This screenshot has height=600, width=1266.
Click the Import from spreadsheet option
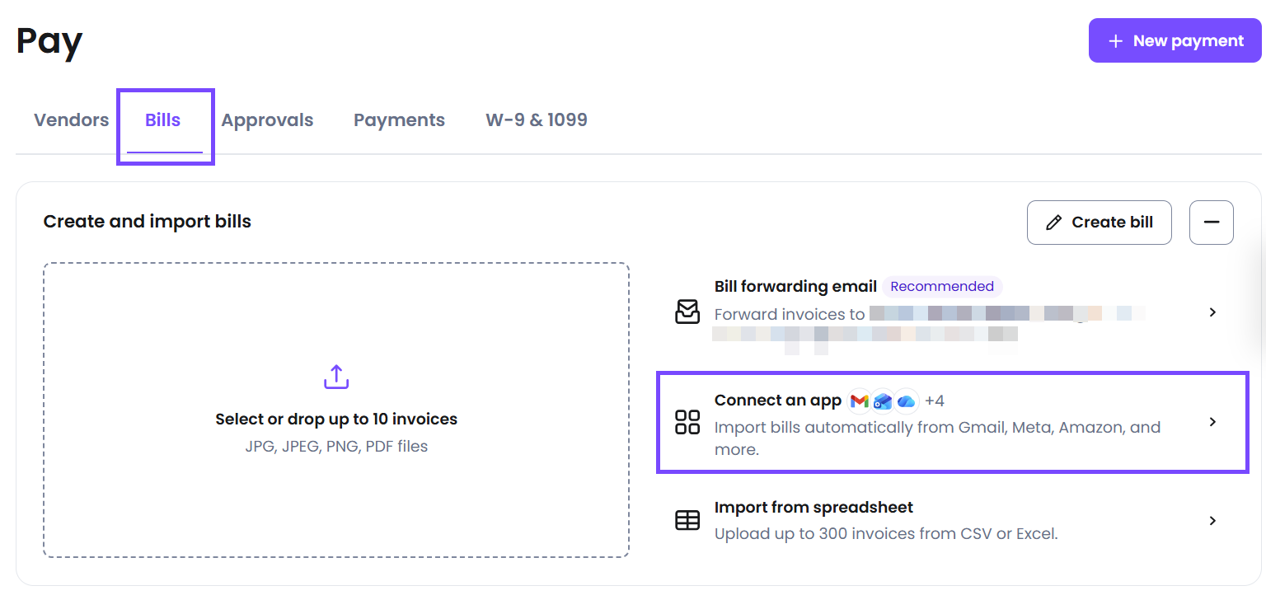[952, 521]
